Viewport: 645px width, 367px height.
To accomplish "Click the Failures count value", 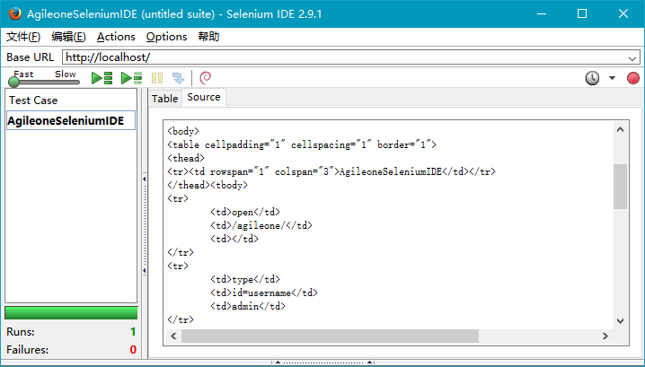I will tap(133, 350).
